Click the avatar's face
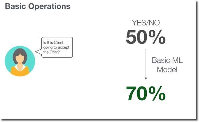199x122 pixels. coord(20,58)
